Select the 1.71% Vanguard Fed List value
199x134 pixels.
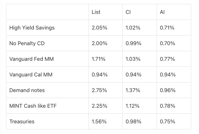coord(98,59)
